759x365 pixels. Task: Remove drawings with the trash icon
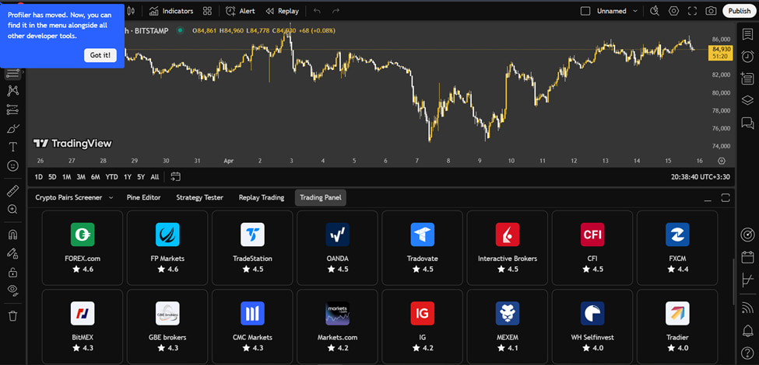point(12,315)
